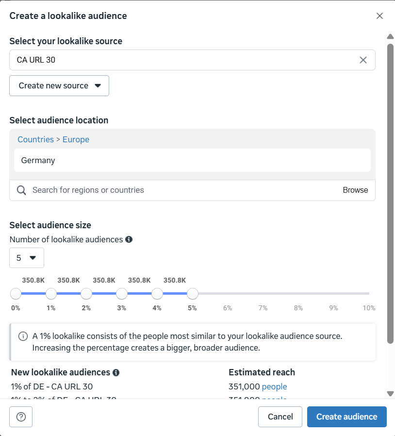Click the slider handle at 1%
395x436 pixels.
point(51,294)
